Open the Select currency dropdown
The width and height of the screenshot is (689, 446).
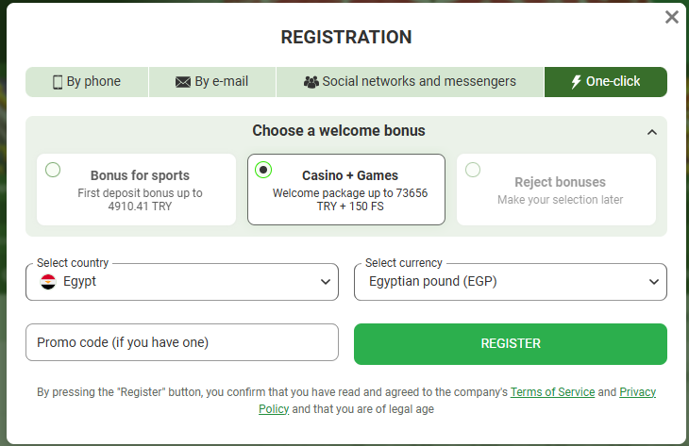[x=510, y=281]
